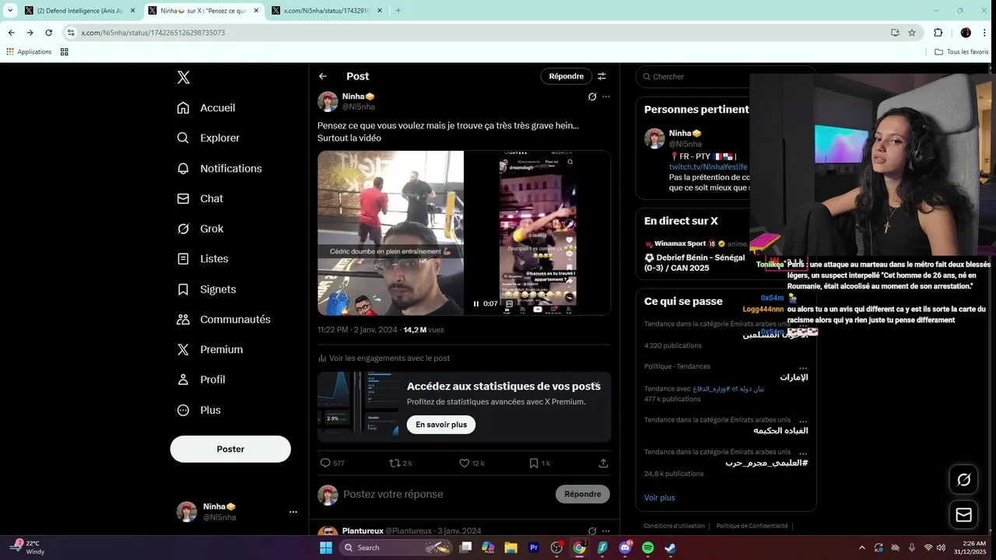Dismiss the X Premium statistics promo
This screenshot has height=560, width=996.
[597, 384]
